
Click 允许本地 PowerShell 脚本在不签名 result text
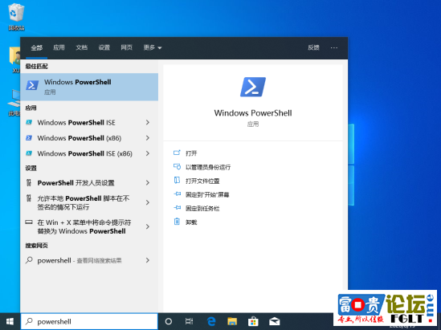tap(84, 202)
